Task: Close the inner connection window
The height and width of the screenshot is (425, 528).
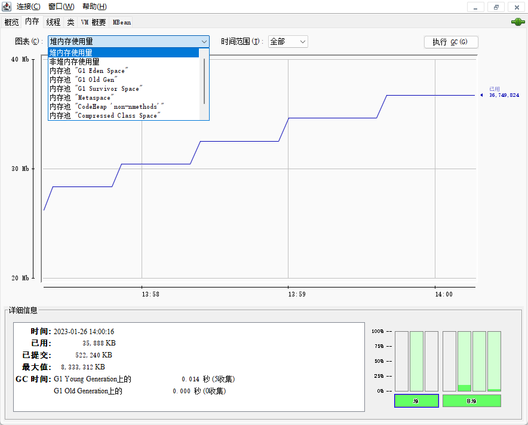Action: tap(517, 7)
